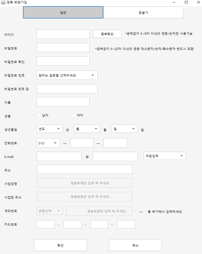
Task: Focus the fourth 카드번호 field
Action: [x=126, y=224]
